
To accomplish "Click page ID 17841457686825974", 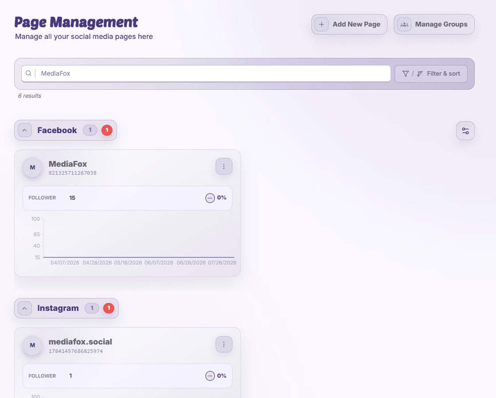I will tap(76, 351).
